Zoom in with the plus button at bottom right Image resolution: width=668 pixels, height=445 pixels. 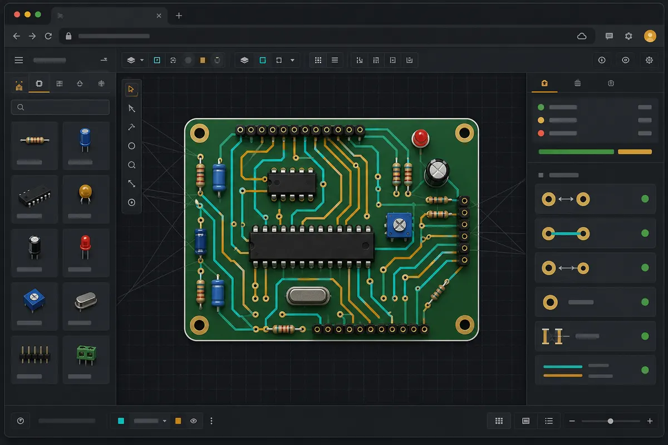650,421
